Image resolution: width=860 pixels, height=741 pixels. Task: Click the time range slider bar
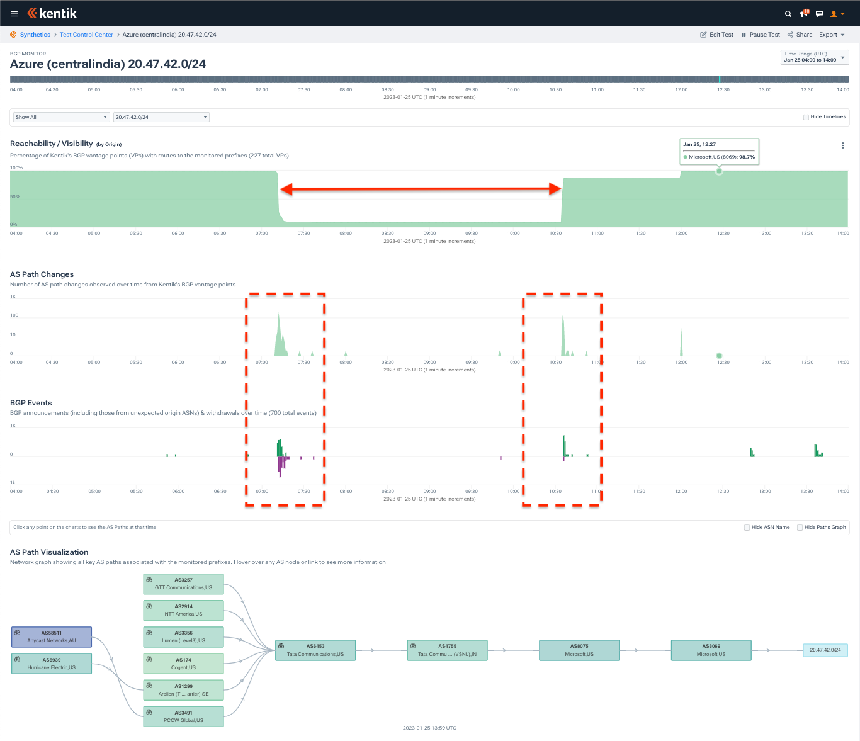click(x=429, y=79)
